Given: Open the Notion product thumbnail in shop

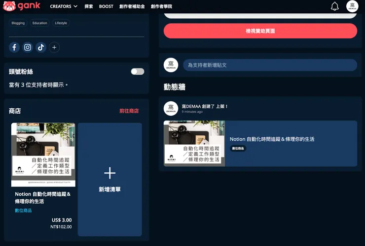Looking at the screenshot, I should click(43, 154).
